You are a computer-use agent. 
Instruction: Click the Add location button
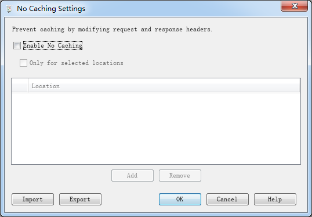pos(133,175)
